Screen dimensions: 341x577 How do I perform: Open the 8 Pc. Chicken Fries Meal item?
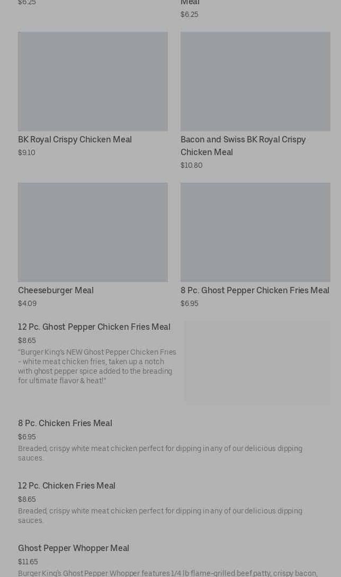65,423
